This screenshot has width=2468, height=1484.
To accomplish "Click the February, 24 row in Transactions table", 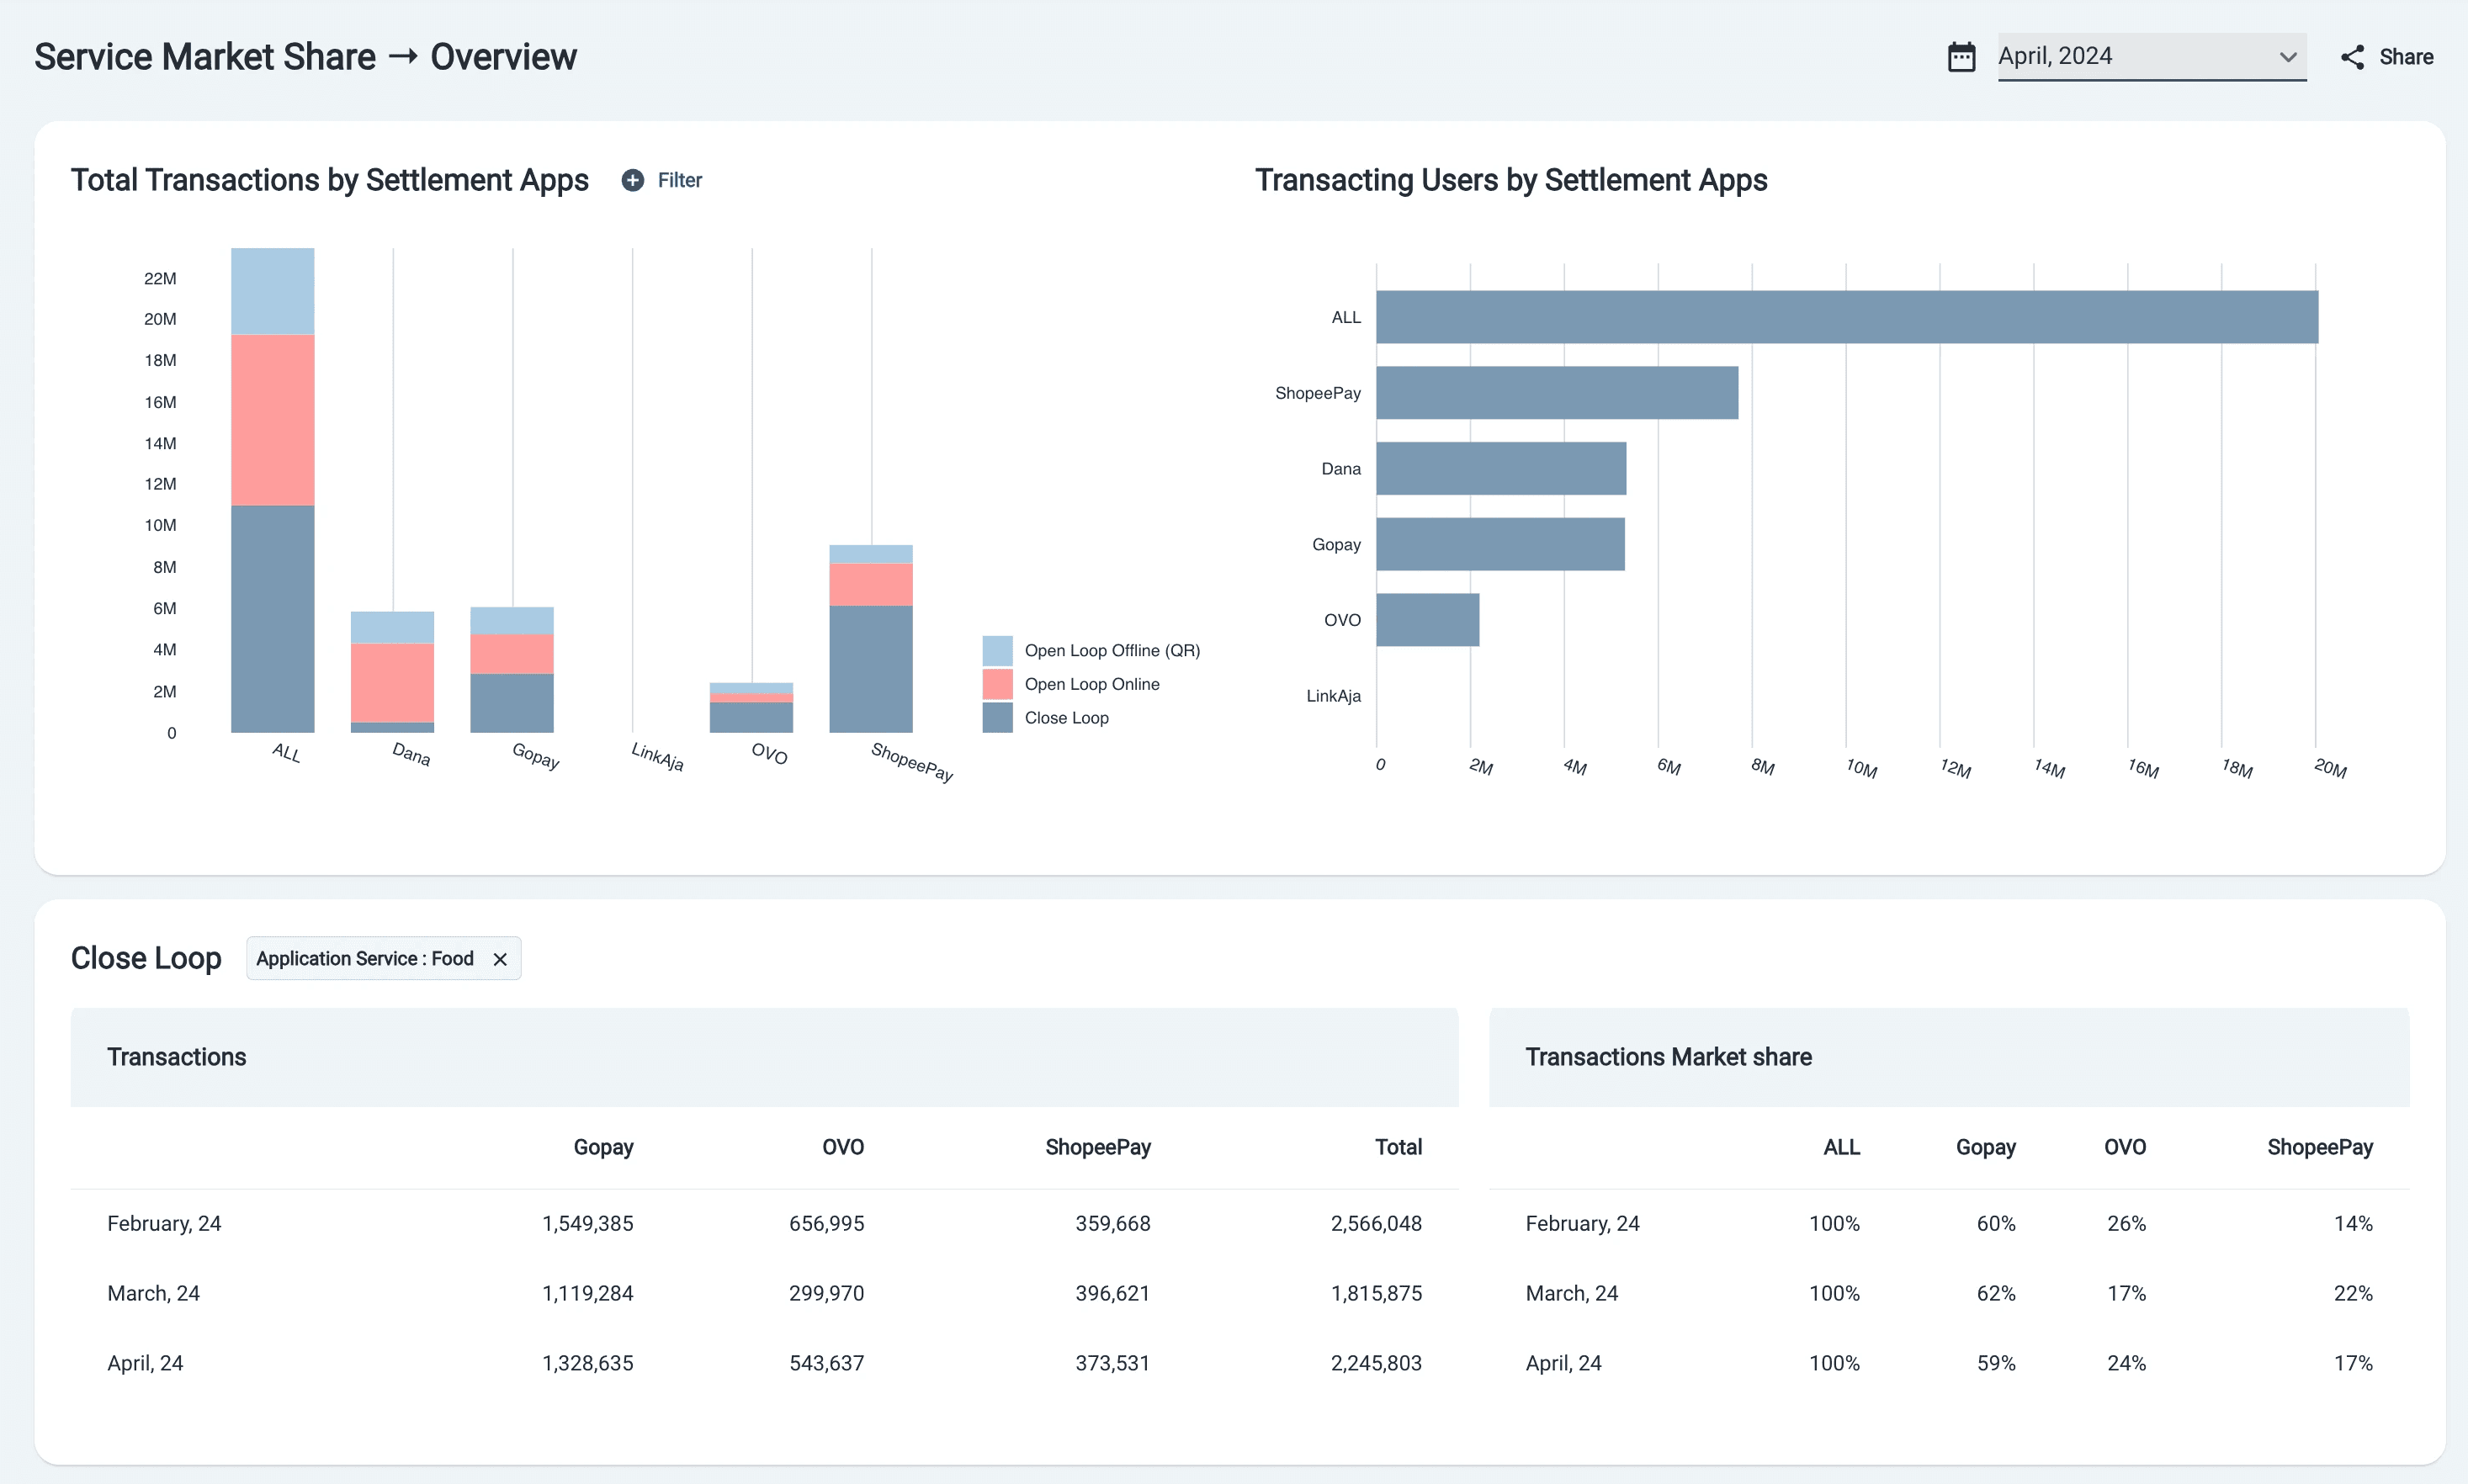I will (764, 1223).
